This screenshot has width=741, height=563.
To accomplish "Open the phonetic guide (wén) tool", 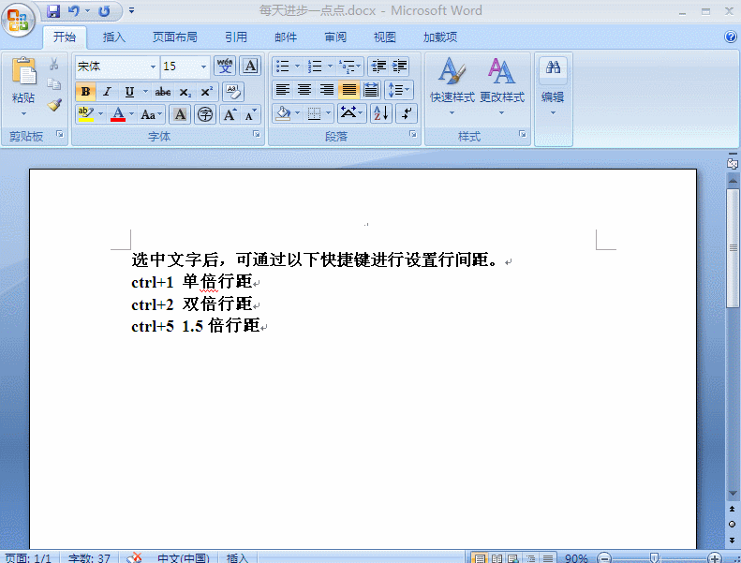I will [x=225, y=67].
